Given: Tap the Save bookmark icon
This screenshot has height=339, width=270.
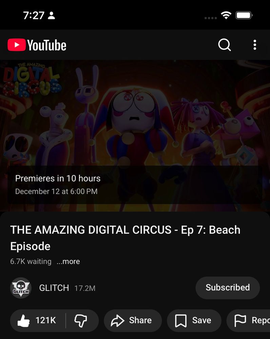Looking at the screenshot, I should 181,321.
